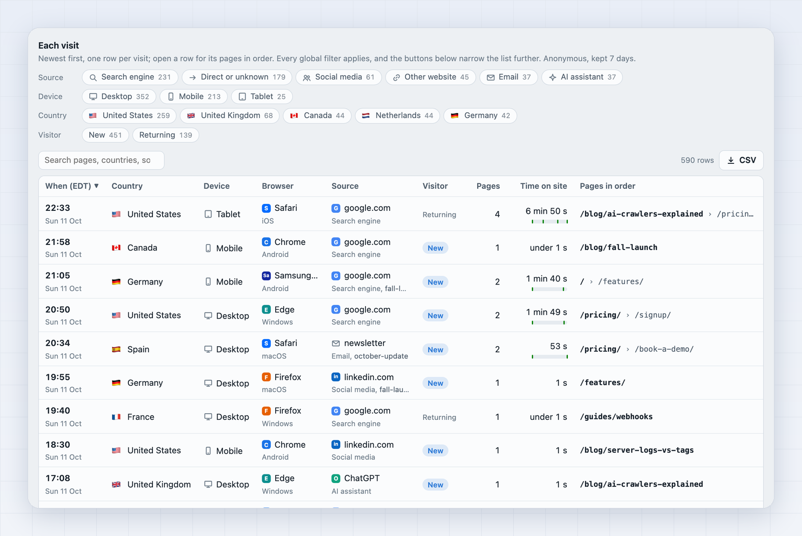802x536 pixels.
Task: Click the link icon in Other website chip
Action: [396, 78]
